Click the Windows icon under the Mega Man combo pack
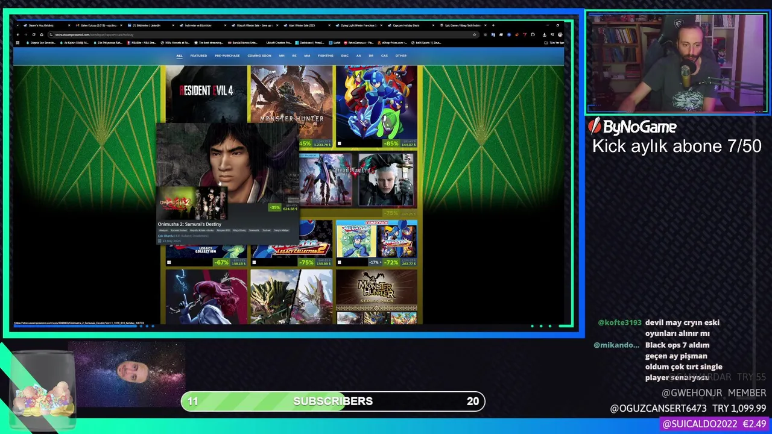Screen dimensions: 772x434 pyautogui.click(x=339, y=262)
